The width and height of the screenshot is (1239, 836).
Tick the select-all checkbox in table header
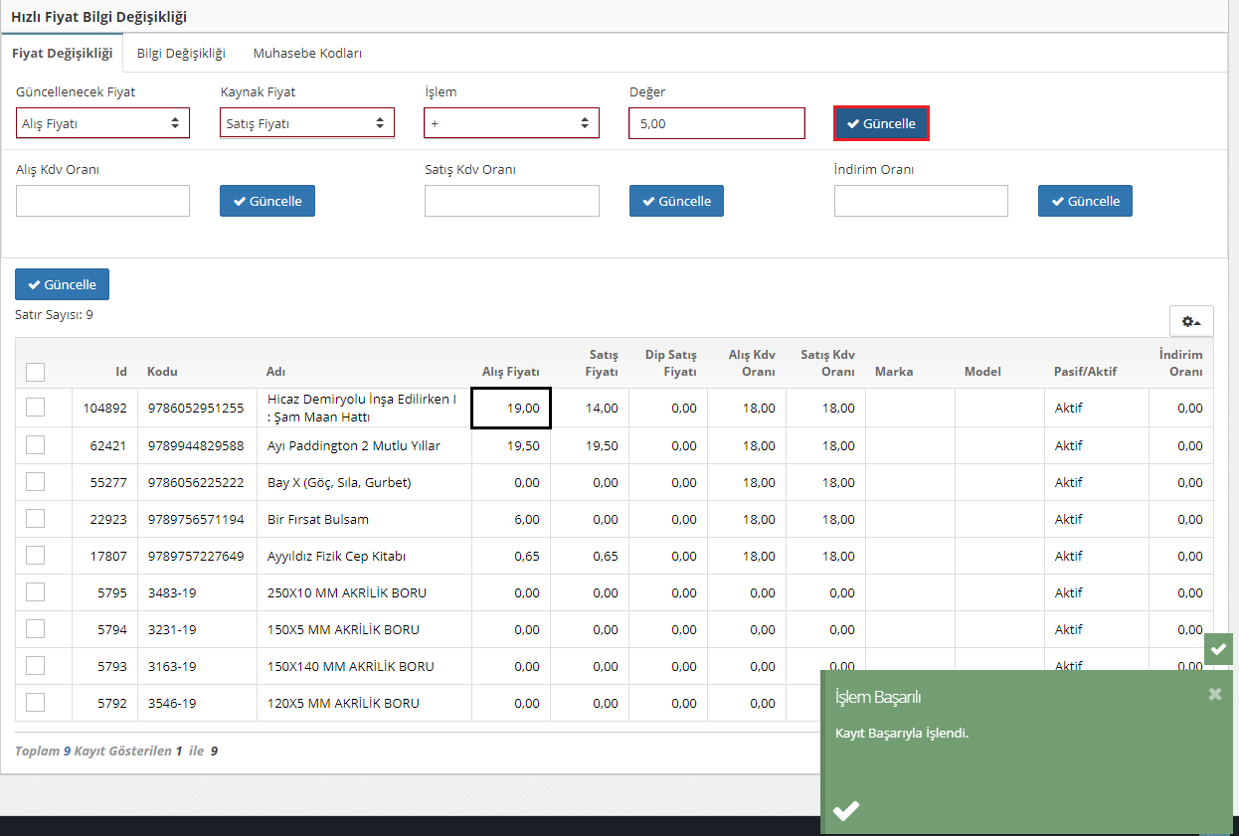[36, 372]
